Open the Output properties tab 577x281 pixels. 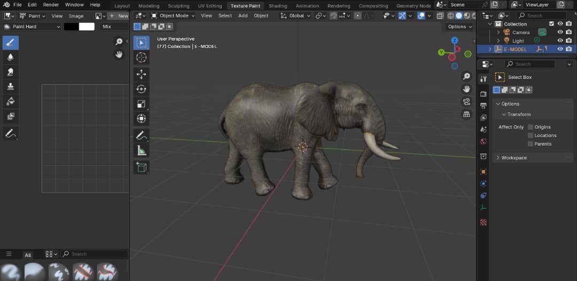click(x=484, y=106)
